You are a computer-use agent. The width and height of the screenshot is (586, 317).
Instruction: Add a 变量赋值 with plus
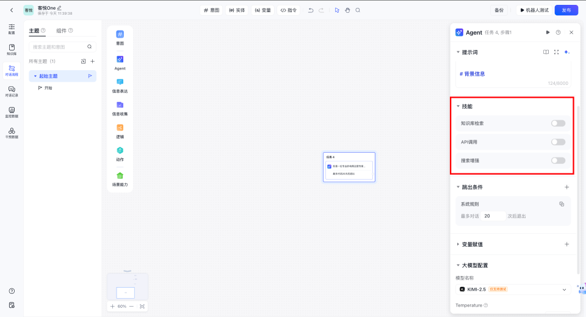click(x=567, y=244)
